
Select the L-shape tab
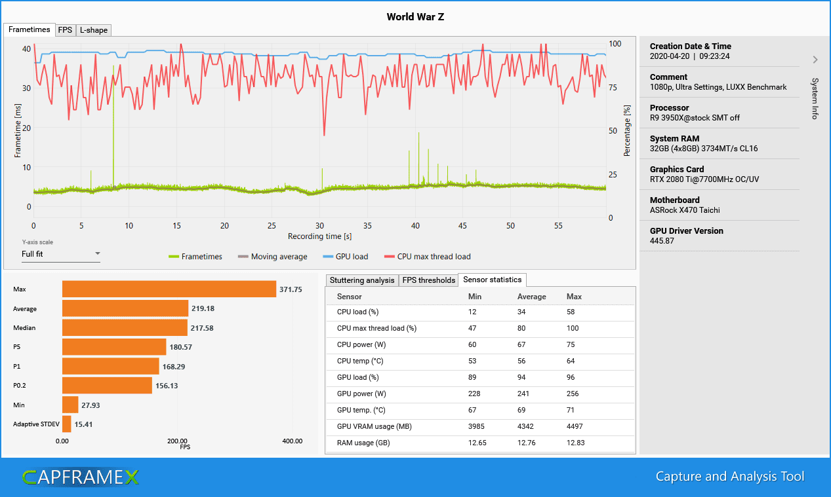click(x=94, y=30)
